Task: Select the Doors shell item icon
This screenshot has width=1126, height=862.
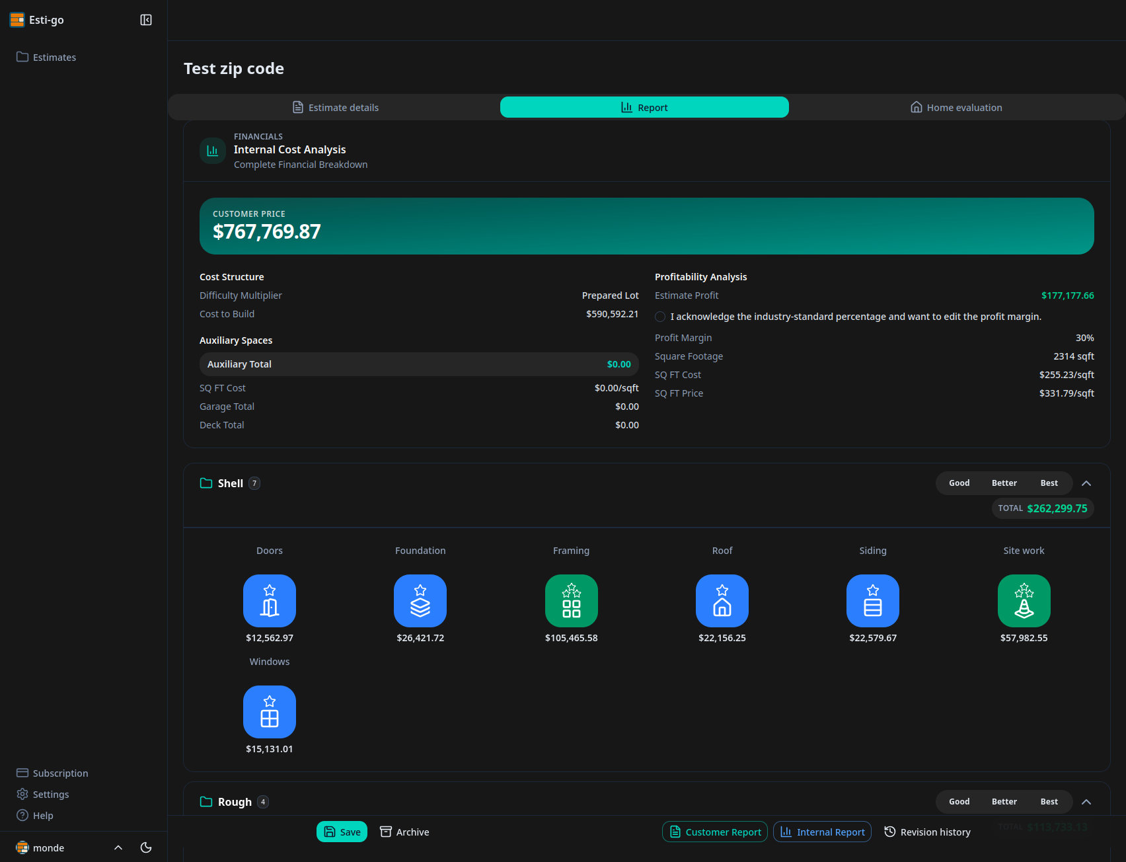Action: pos(270,601)
